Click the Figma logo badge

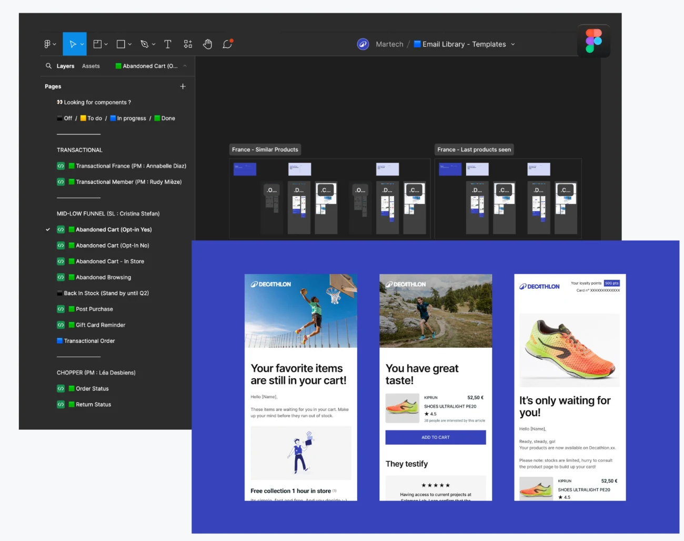click(594, 41)
